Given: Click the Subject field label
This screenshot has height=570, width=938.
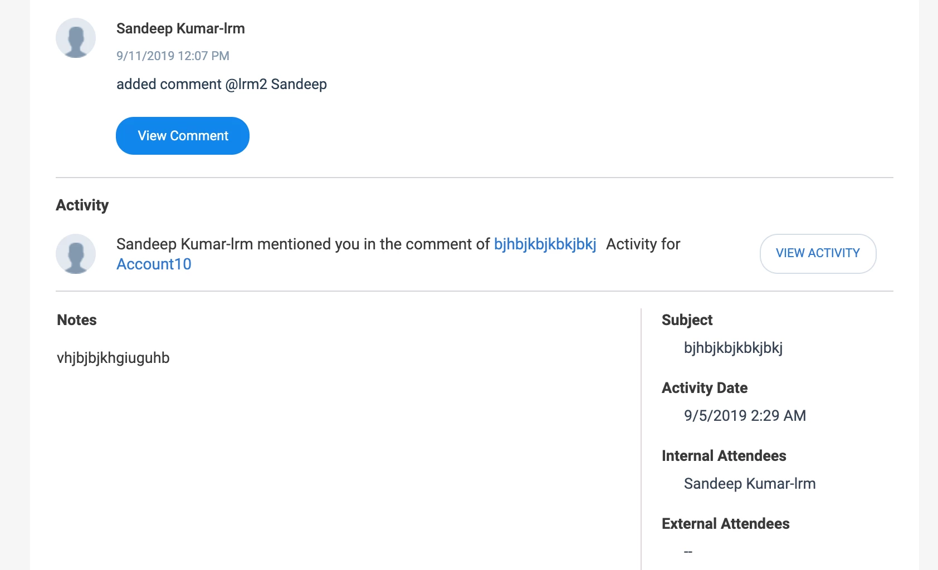Looking at the screenshot, I should (687, 320).
